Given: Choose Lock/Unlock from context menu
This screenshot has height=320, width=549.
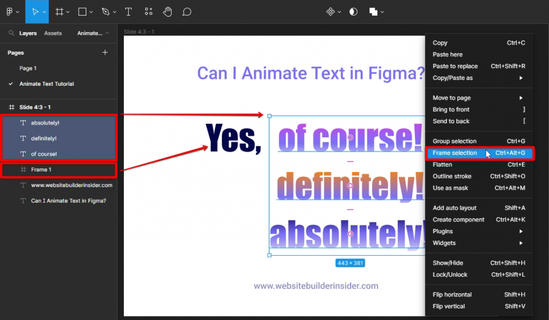Looking at the screenshot, I should (479, 275).
